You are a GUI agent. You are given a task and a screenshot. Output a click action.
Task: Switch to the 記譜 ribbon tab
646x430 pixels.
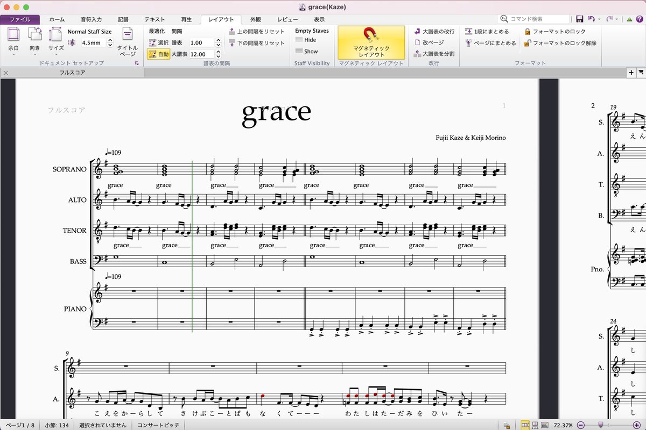(123, 19)
